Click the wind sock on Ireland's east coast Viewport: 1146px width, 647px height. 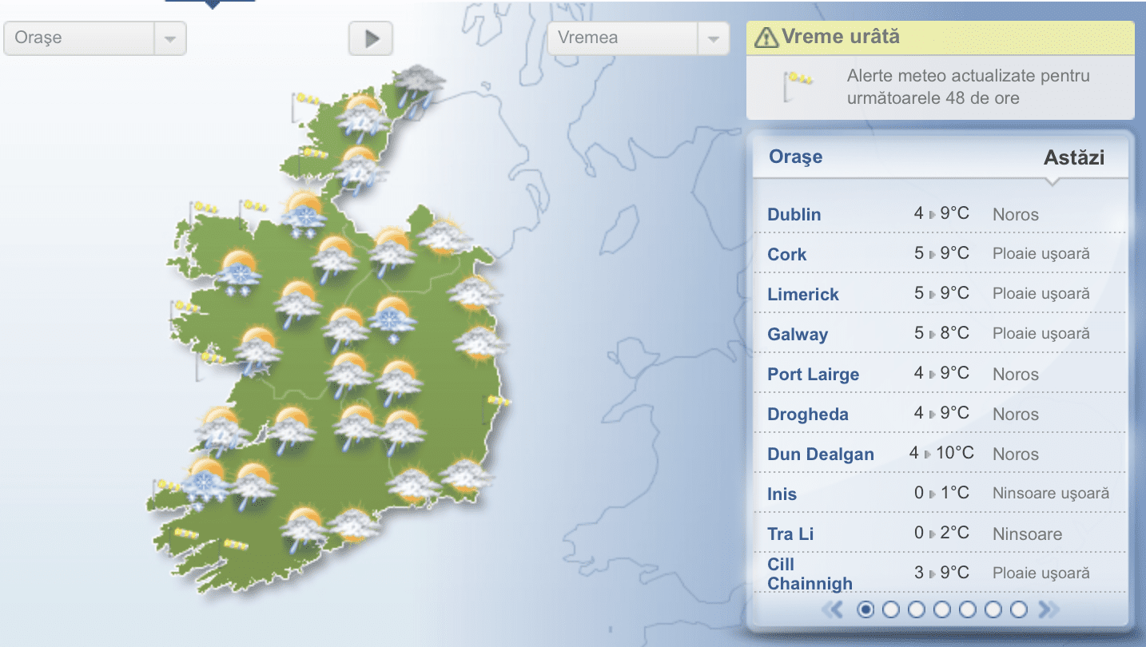pos(500,400)
